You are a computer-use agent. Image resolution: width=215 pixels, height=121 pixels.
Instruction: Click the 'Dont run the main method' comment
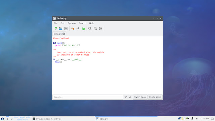81,52
